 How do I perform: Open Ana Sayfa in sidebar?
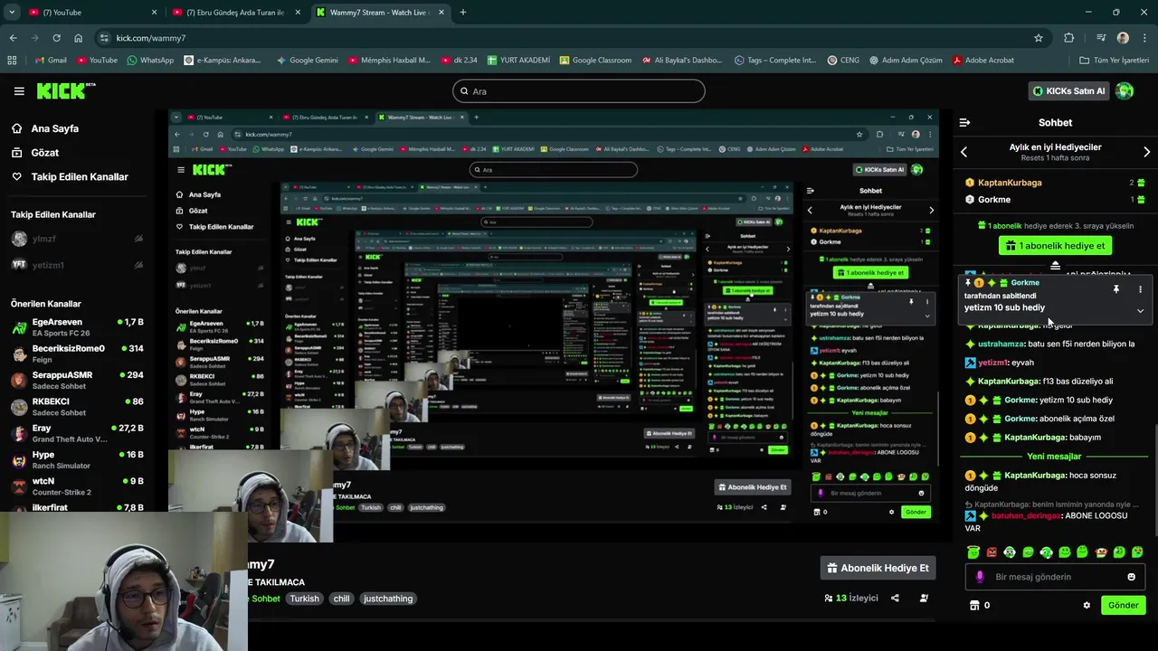tap(55, 128)
